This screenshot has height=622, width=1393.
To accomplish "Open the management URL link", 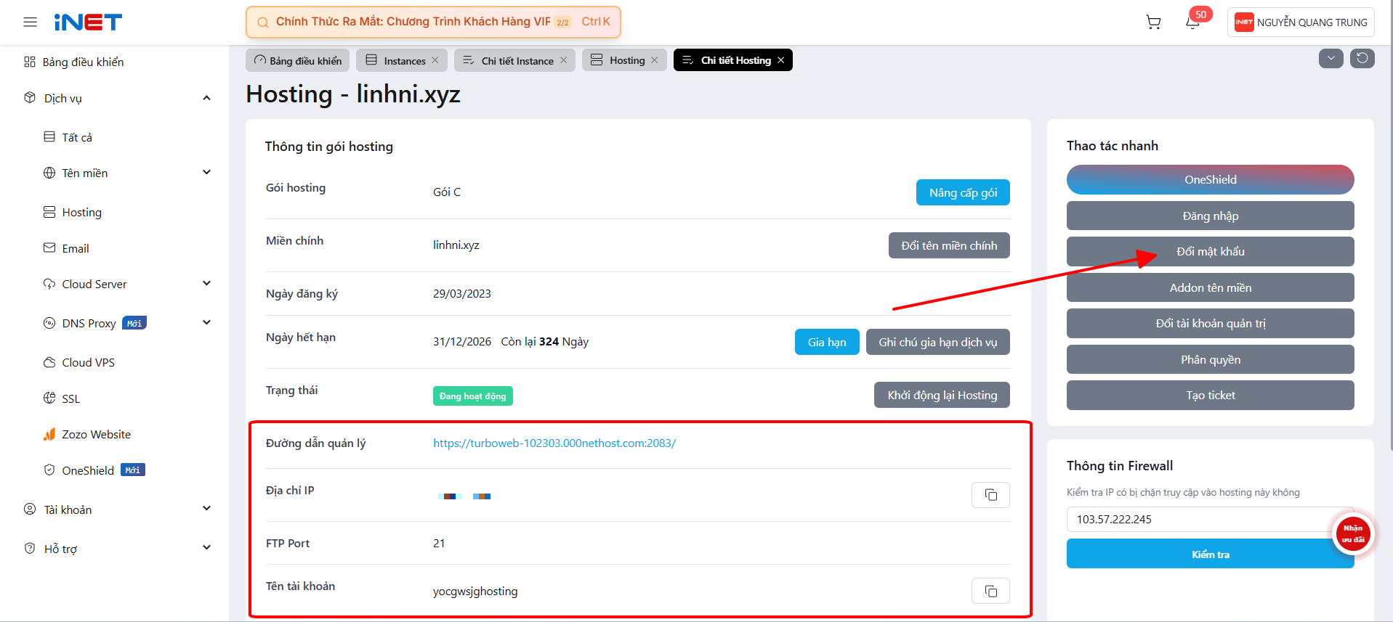I will [x=554, y=443].
